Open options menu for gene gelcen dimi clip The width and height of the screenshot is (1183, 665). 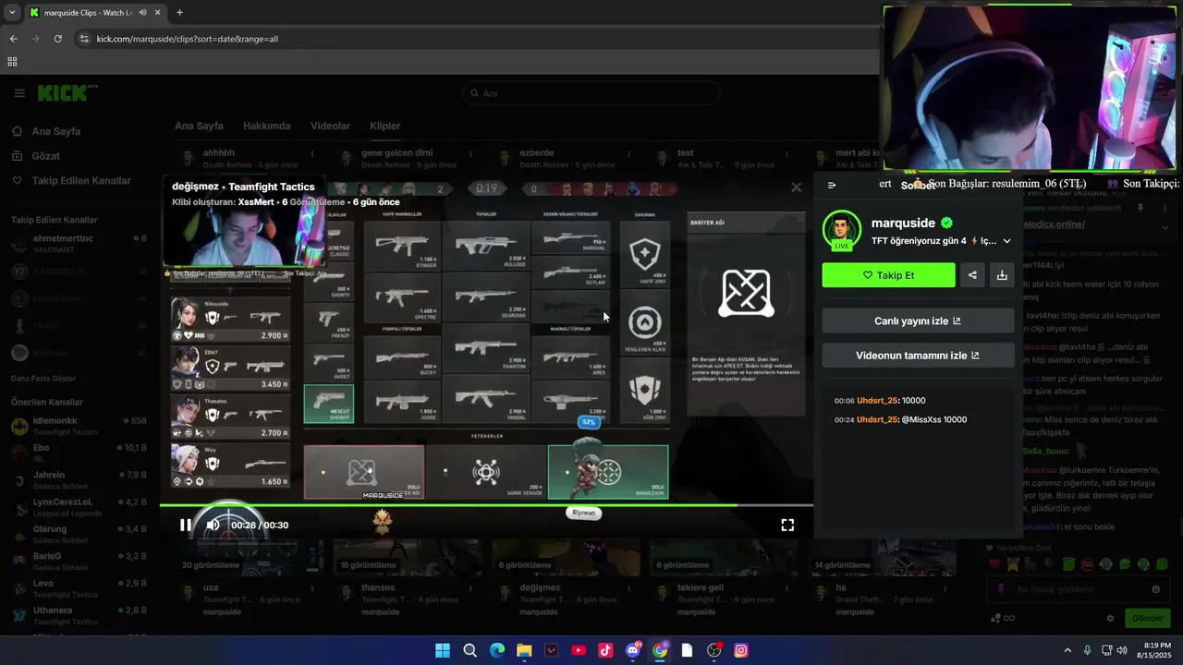471,153
